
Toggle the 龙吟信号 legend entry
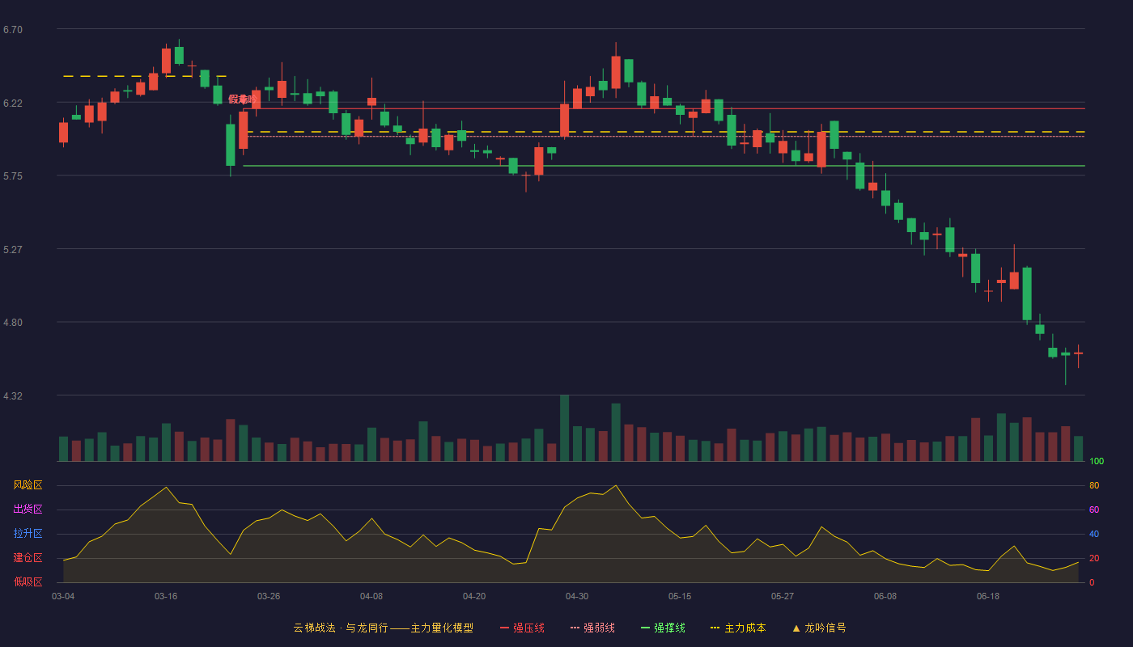[x=818, y=628]
